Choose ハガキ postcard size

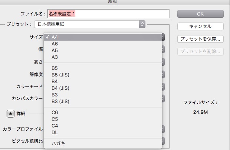[58, 143]
